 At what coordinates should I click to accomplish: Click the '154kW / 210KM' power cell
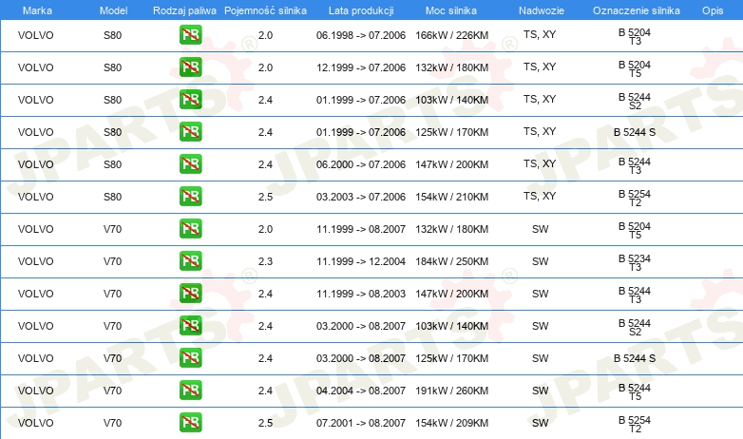[x=451, y=197]
